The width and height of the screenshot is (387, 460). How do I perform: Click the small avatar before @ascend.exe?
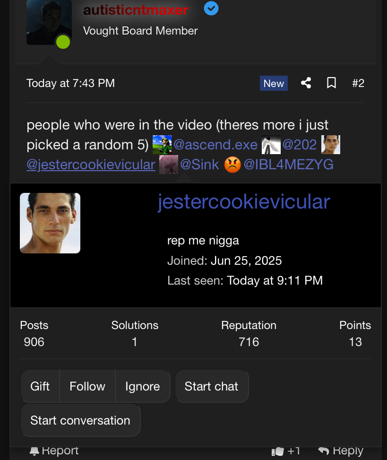(x=162, y=145)
